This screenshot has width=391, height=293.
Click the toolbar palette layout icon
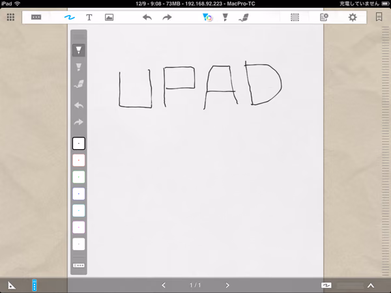click(x=36, y=17)
